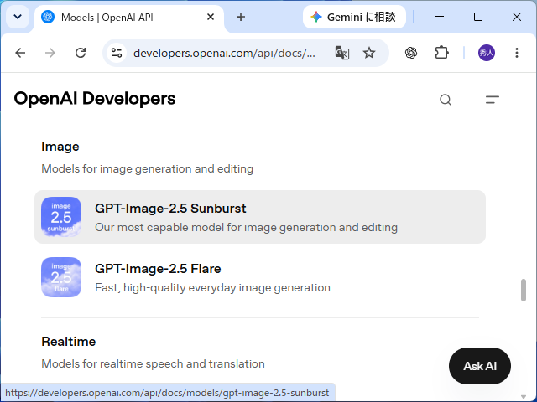Click the Ask AI button
Image resolution: width=537 pixels, height=402 pixels.
[480, 366]
